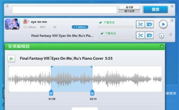179x110 pixels.
Task: Click the blue 搜索 search button
Action: [155, 10]
